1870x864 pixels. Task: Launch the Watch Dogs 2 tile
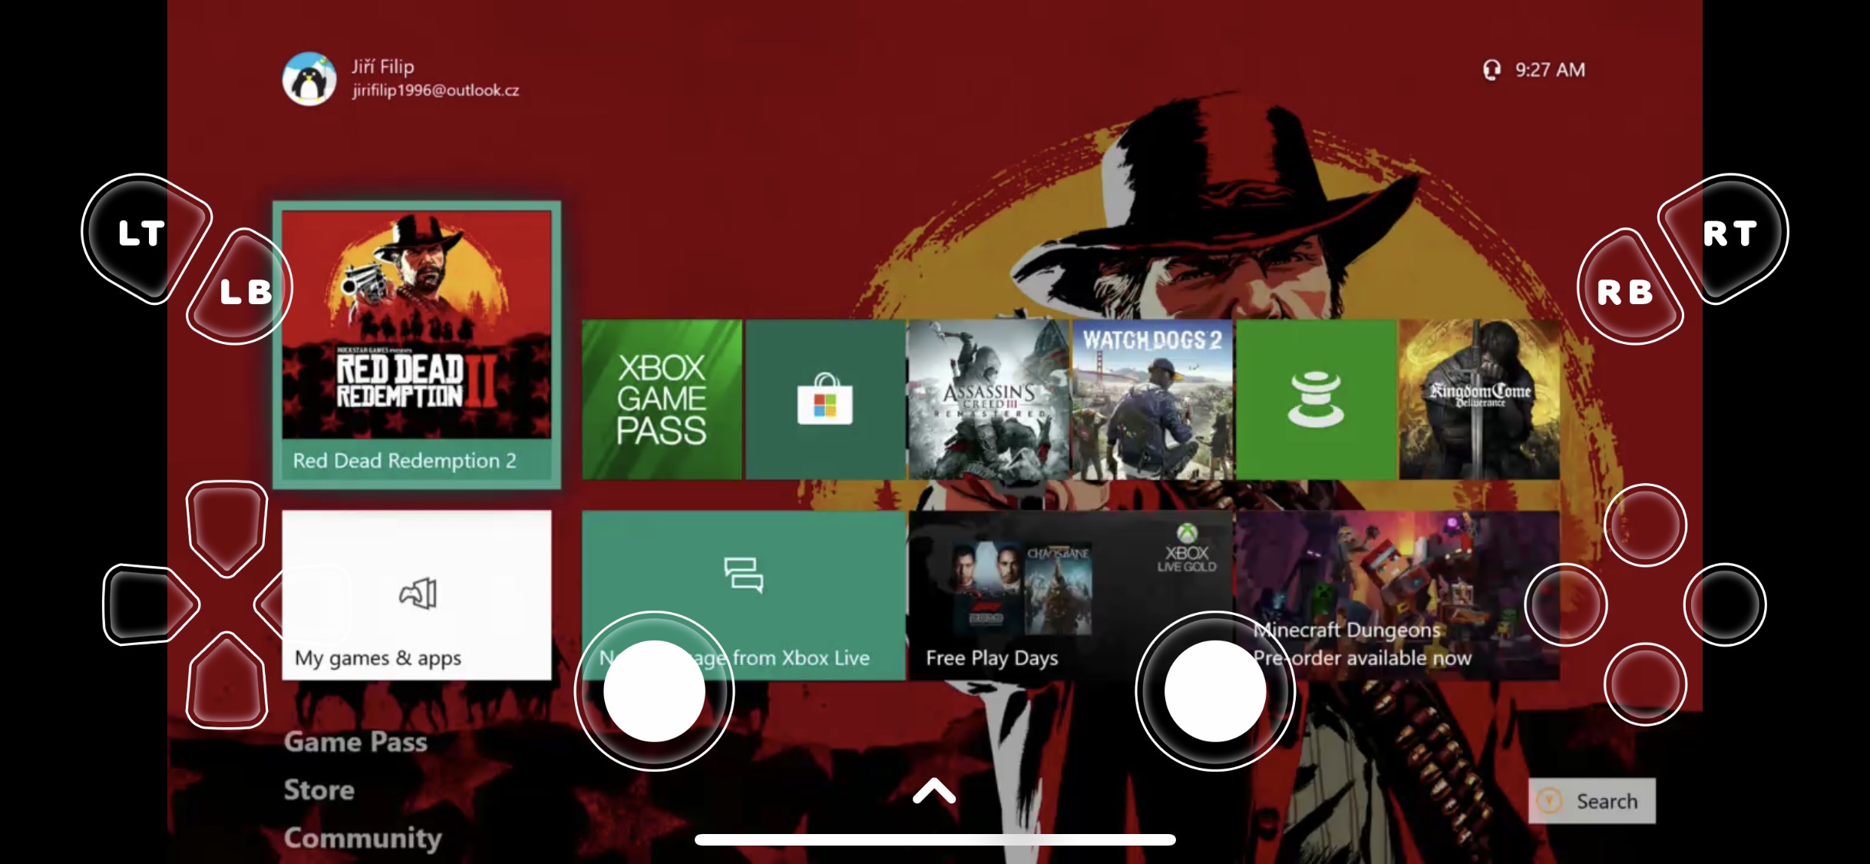coord(1152,399)
